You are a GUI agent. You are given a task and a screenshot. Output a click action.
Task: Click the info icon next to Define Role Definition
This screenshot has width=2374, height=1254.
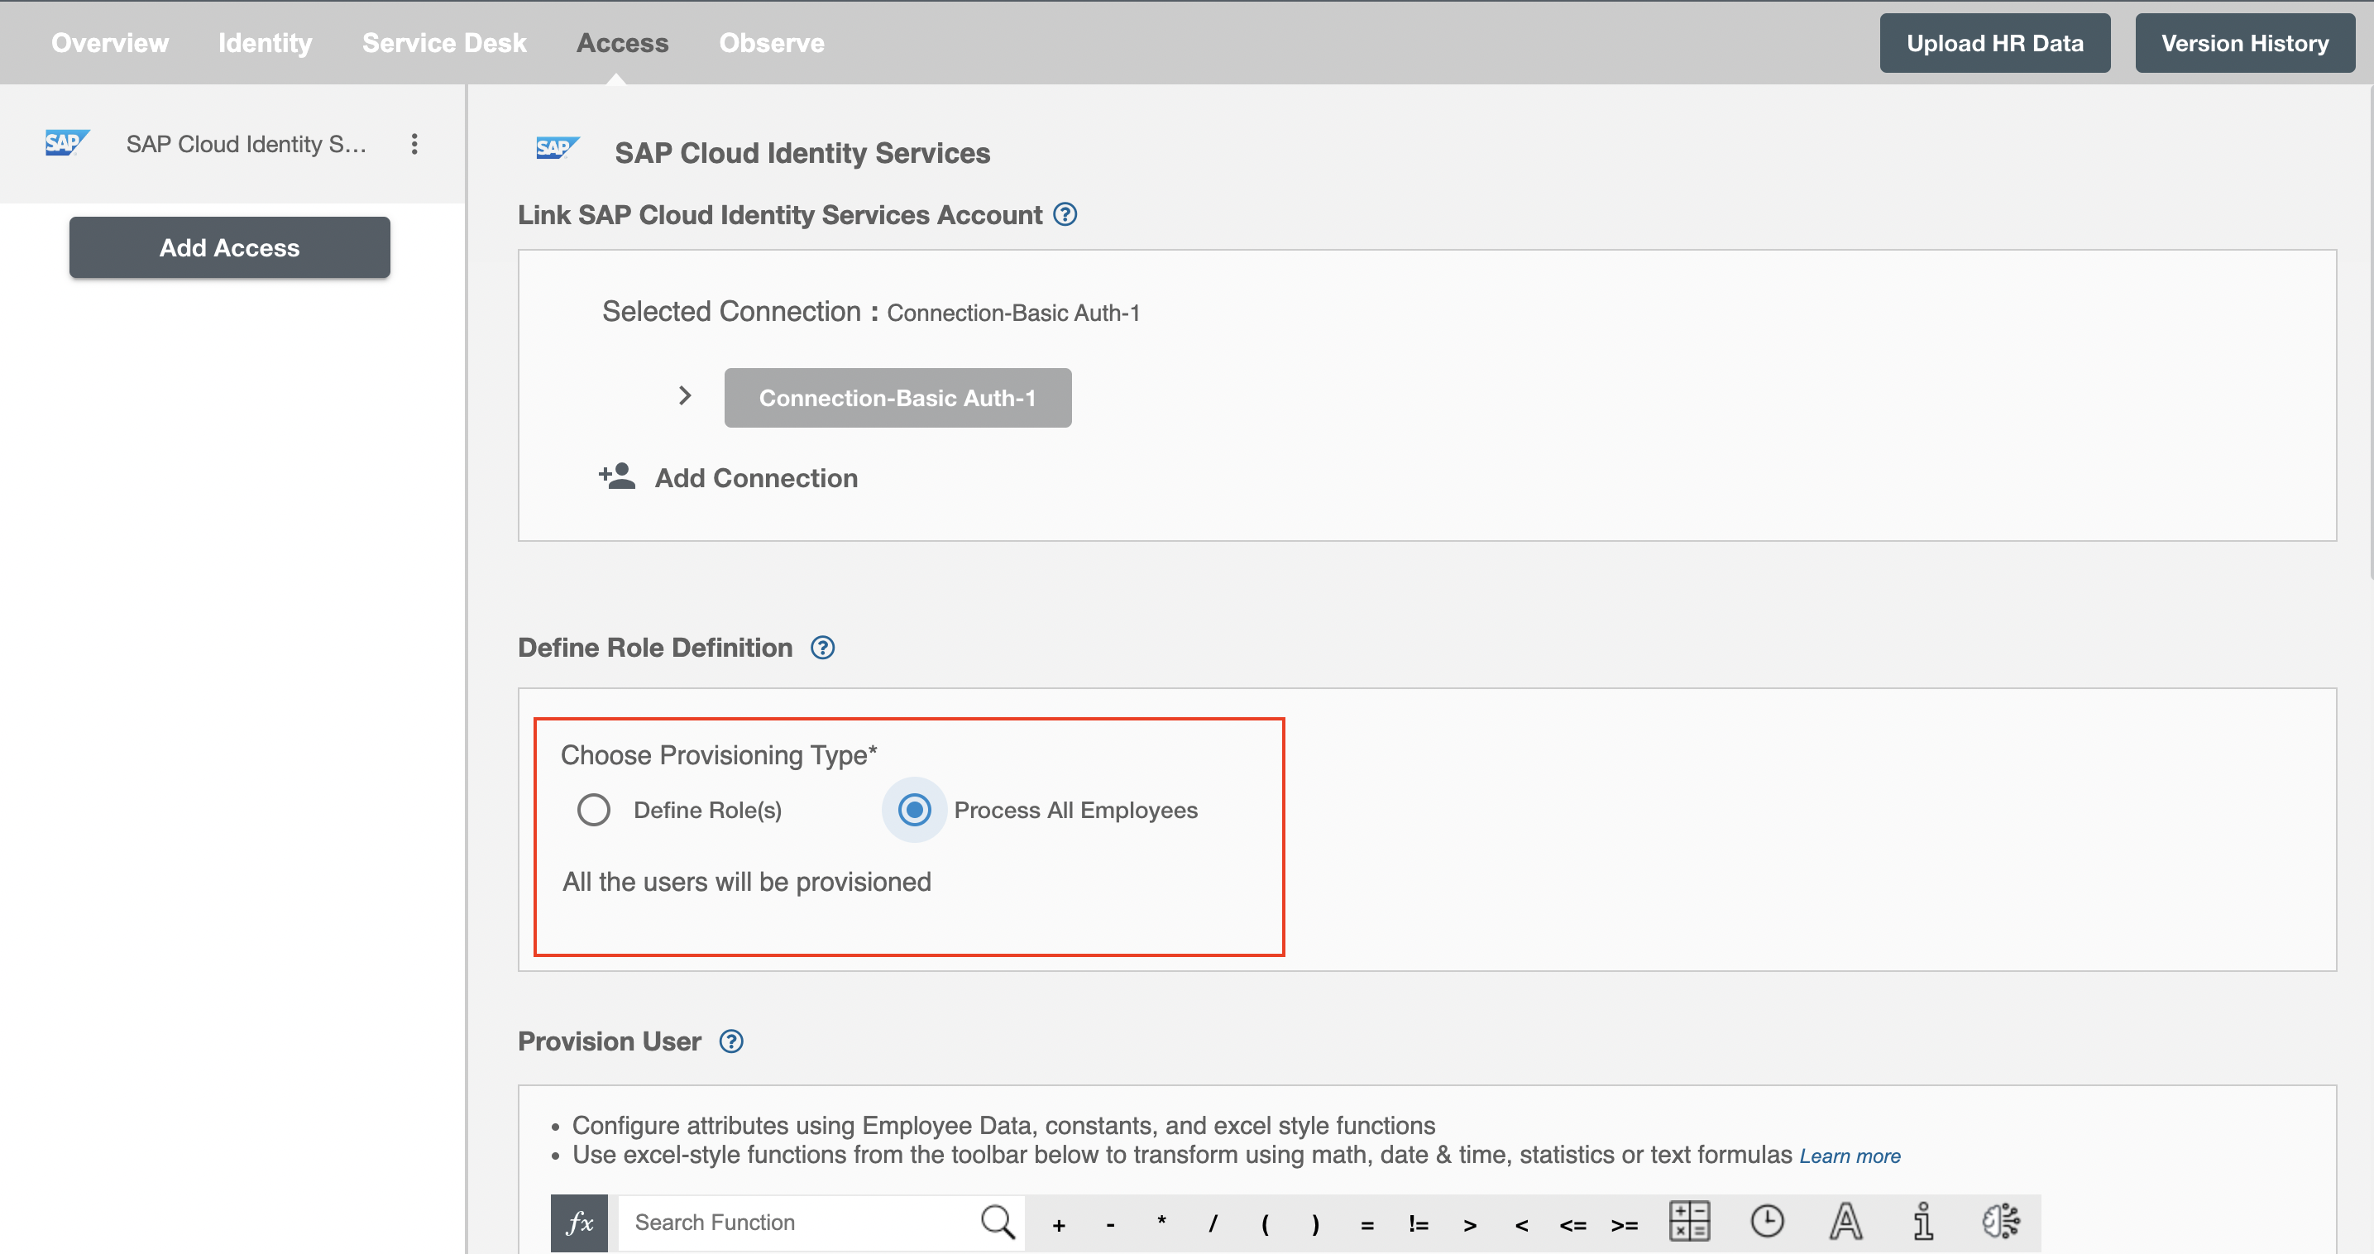point(825,647)
